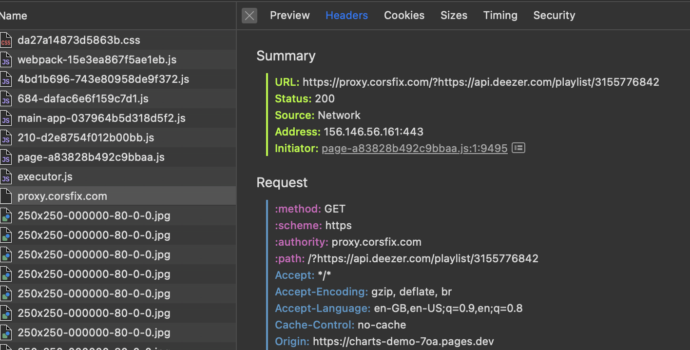The height and width of the screenshot is (350, 690).
Task: Click the Accept */* header
Action: point(303,275)
